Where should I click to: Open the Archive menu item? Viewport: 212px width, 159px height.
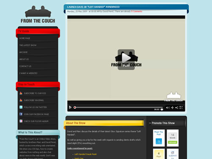[x=23, y=52]
